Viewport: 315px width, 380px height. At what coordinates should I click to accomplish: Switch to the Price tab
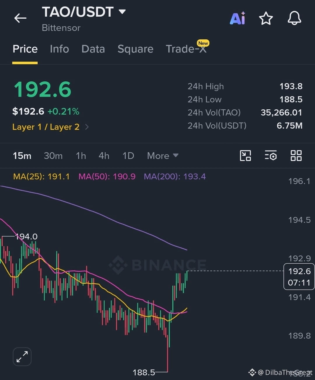(25, 49)
